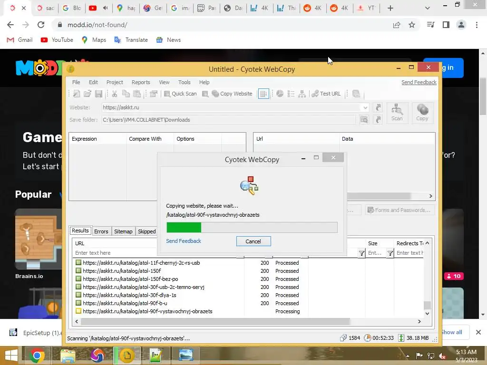Click the go arrow icon beside Website field
The height and width of the screenshot is (365, 487).
coord(378,108)
